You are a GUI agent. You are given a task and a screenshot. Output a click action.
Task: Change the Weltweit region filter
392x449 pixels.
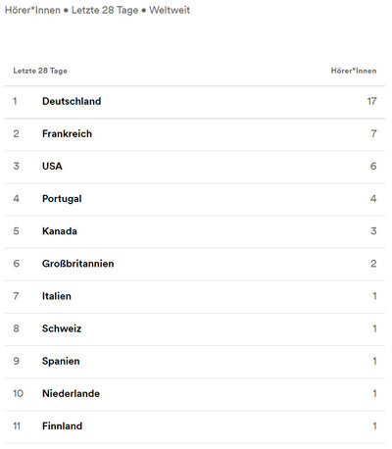pyautogui.click(x=170, y=10)
